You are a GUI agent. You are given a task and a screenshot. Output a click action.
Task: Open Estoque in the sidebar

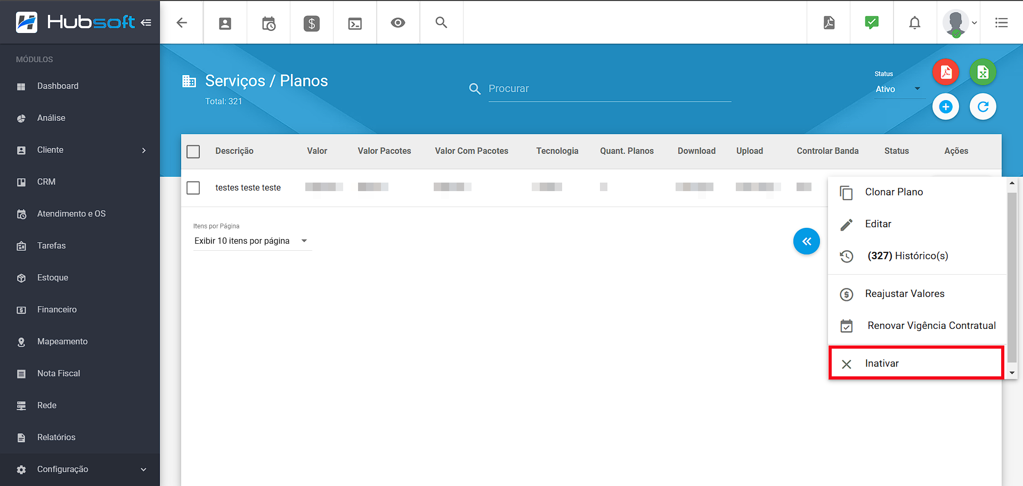pyautogui.click(x=80, y=278)
